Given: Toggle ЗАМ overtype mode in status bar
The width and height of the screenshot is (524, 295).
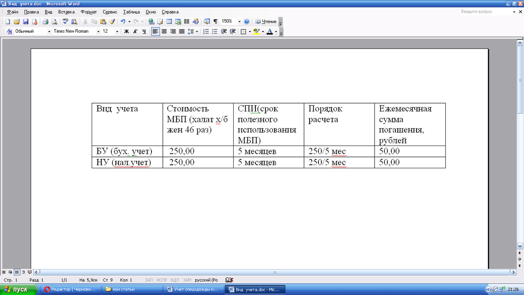Looking at the screenshot, I should tap(187, 280).
